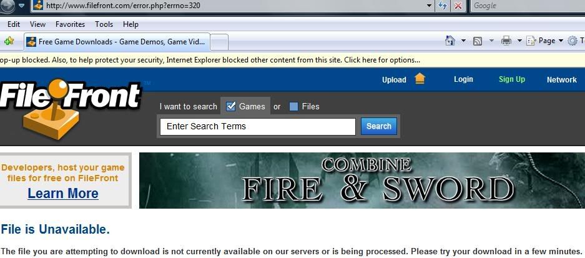Check the Files search checkbox
This screenshot has height=258, width=585.
pyautogui.click(x=293, y=107)
